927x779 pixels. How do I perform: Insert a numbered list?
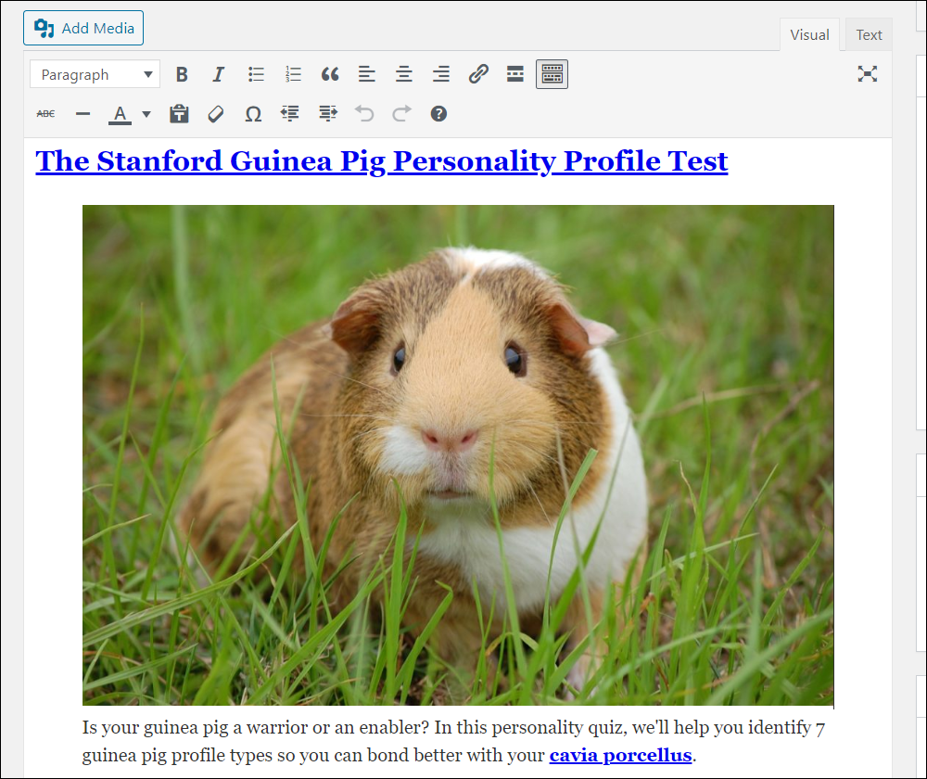click(x=293, y=74)
